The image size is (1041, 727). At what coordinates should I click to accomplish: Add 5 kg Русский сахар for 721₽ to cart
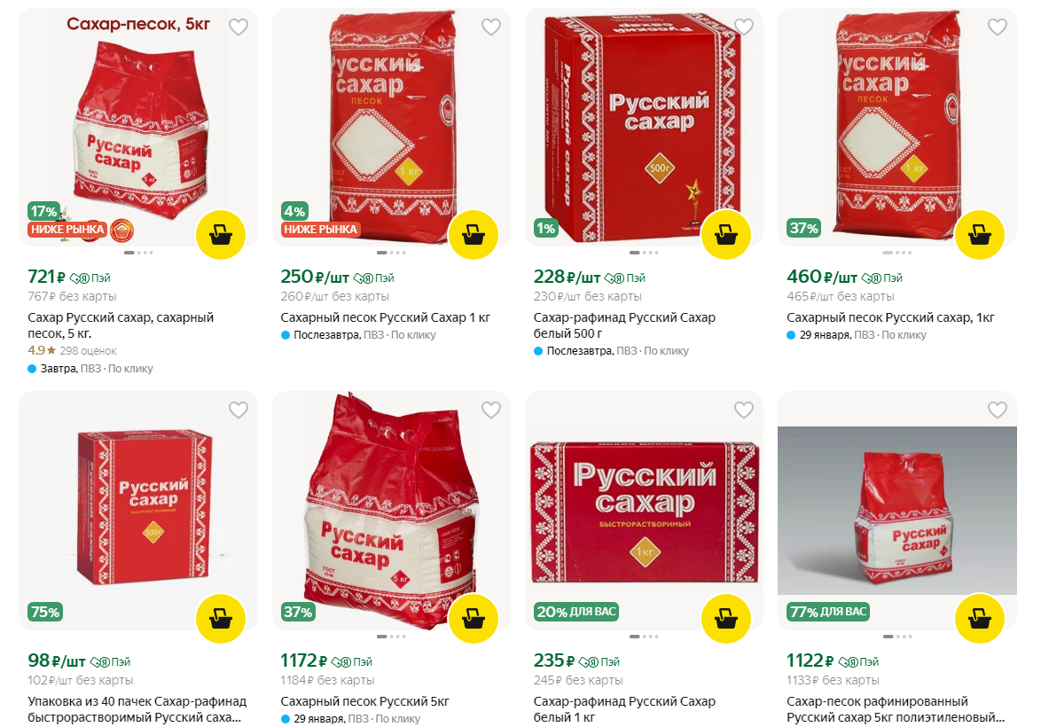tap(221, 235)
